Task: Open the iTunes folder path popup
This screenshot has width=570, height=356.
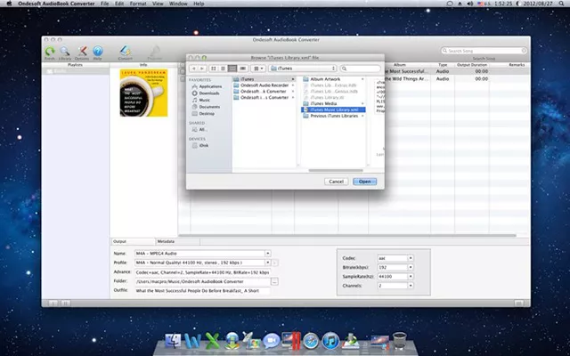Action: tap(303, 69)
